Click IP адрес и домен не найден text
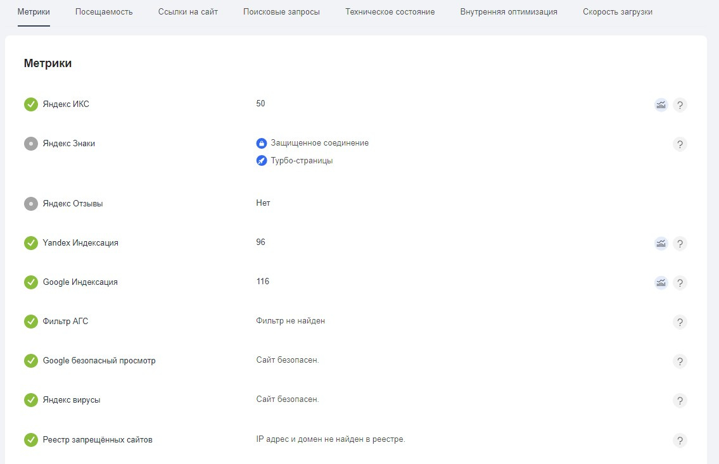 point(331,440)
